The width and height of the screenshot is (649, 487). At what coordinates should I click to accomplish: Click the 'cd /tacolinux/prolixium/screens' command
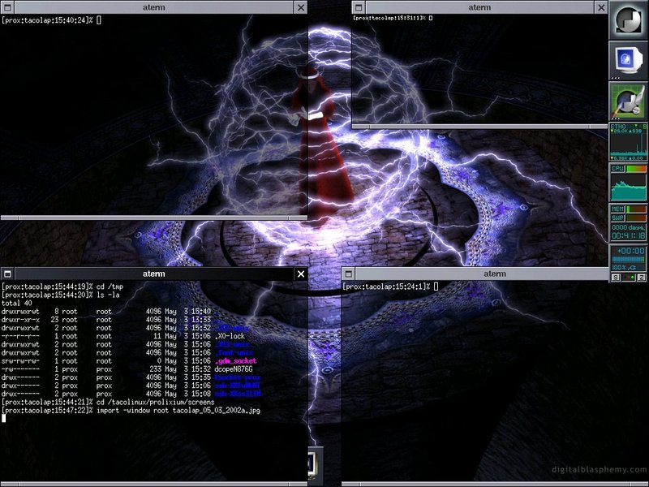coord(155,403)
